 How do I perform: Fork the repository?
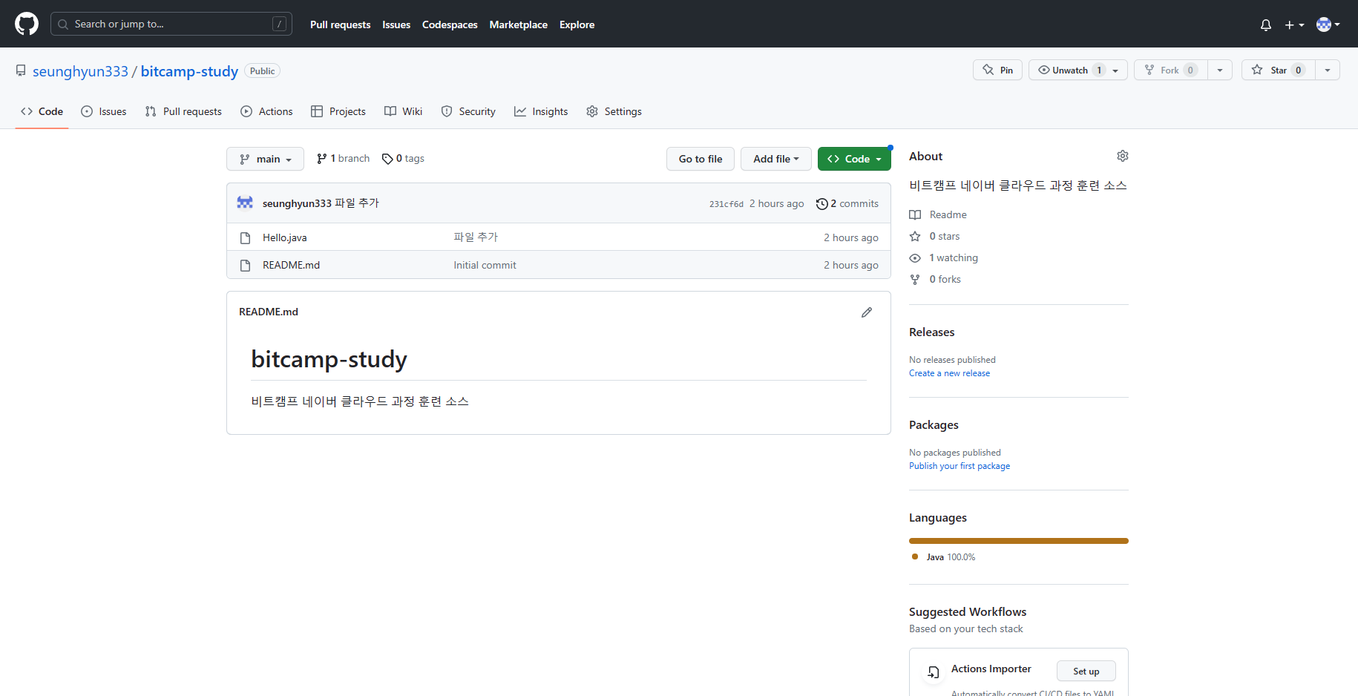click(1170, 70)
